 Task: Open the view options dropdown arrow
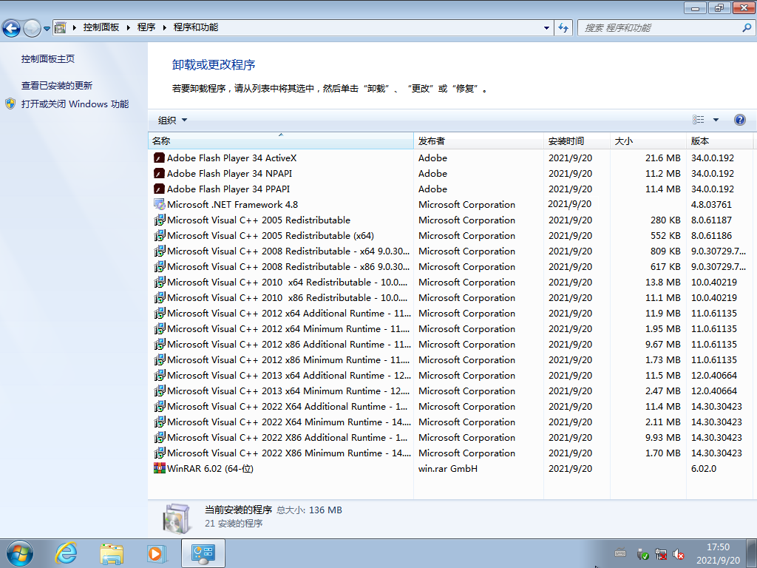[714, 119]
